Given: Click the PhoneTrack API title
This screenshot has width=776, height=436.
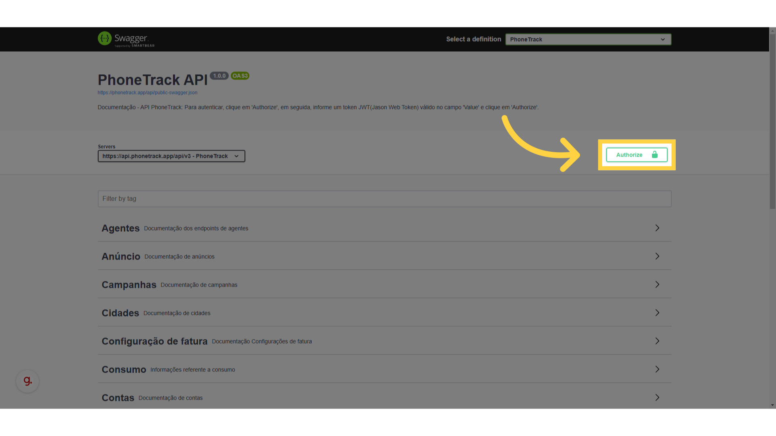Looking at the screenshot, I should (x=152, y=80).
